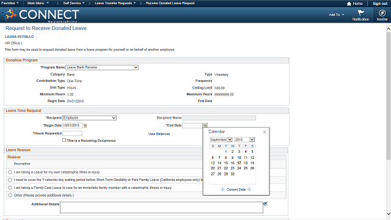Click the Hours Requested input field
391x220 pixels.
click(72, 133)
